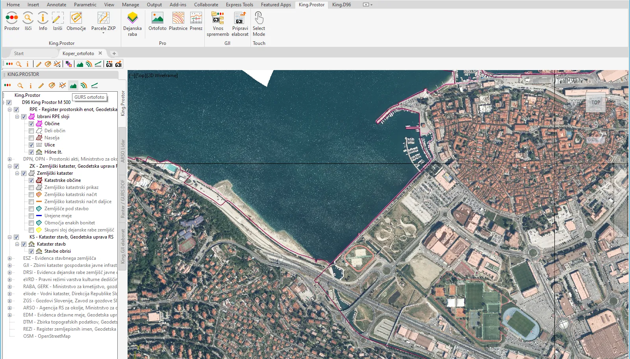Screen dimensions: 630x359
Task: Enable the Deli občin layer checkbox
Action: click(x=31, y=131)
